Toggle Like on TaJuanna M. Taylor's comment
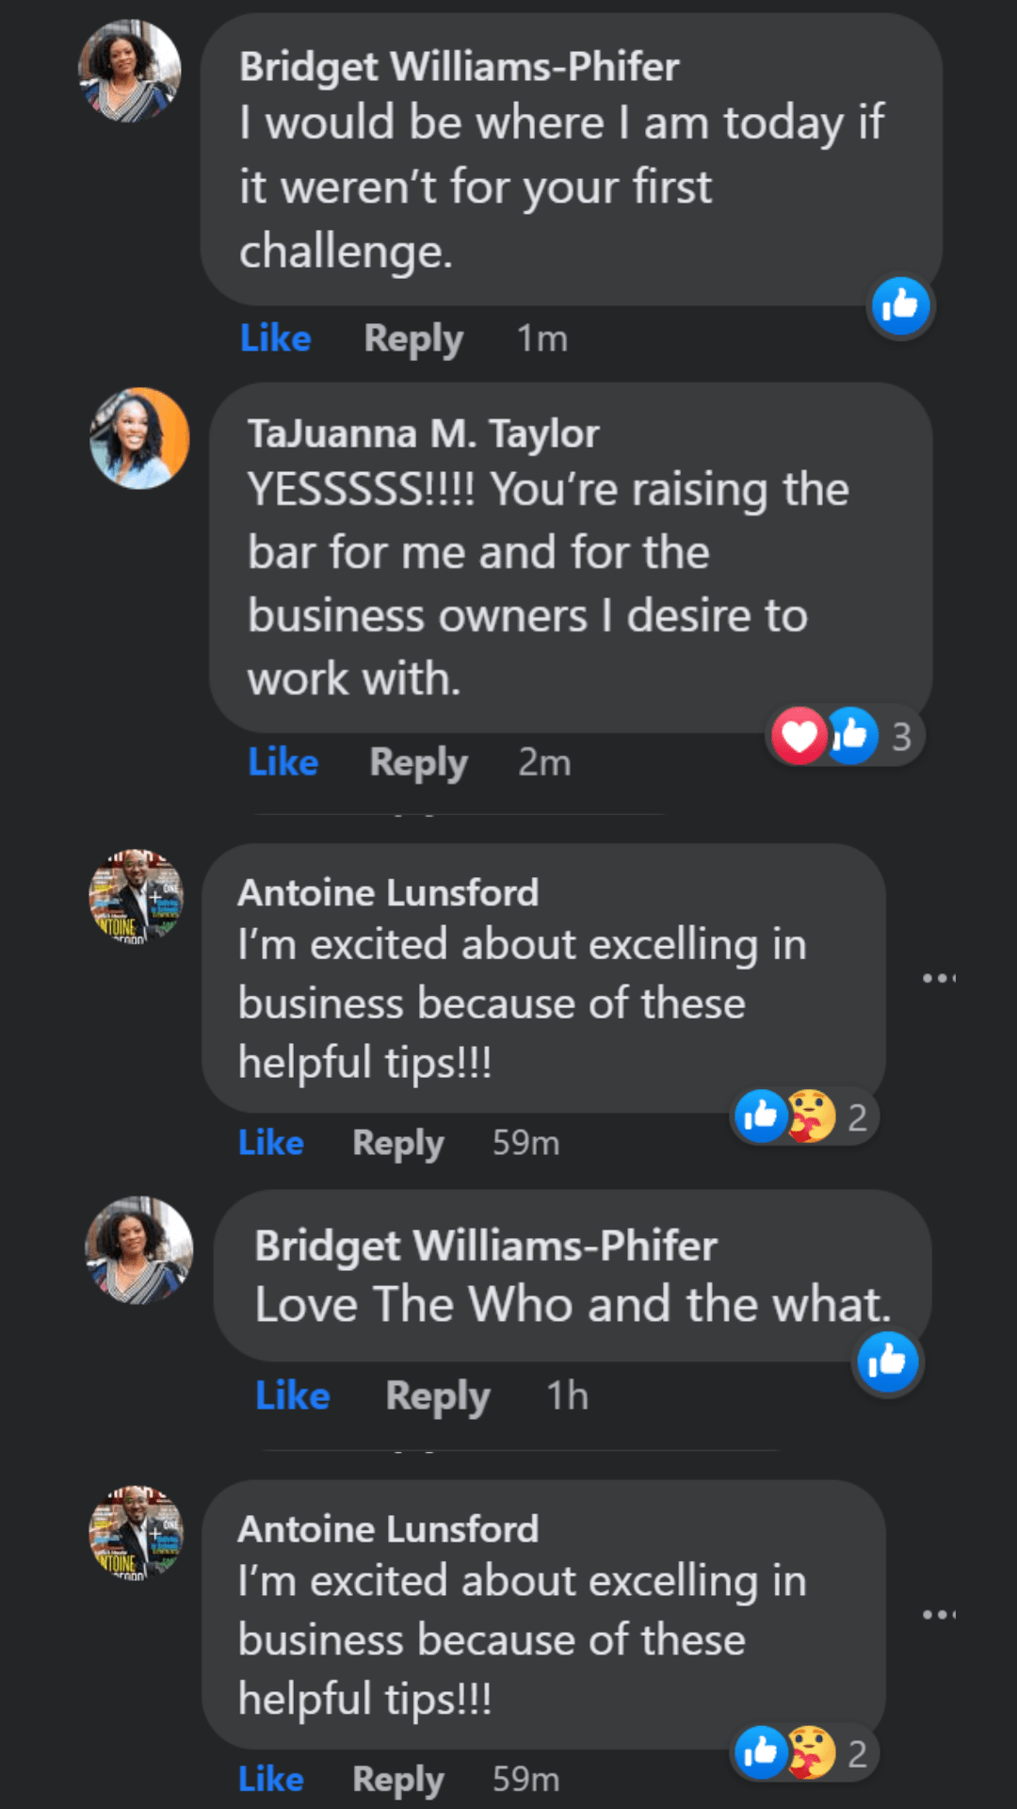 [x=282, y=762]
